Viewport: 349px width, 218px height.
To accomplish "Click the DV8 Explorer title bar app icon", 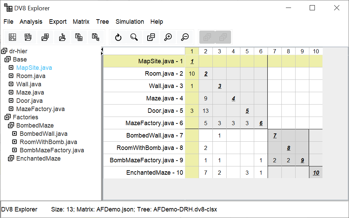I will pos(8,8).
